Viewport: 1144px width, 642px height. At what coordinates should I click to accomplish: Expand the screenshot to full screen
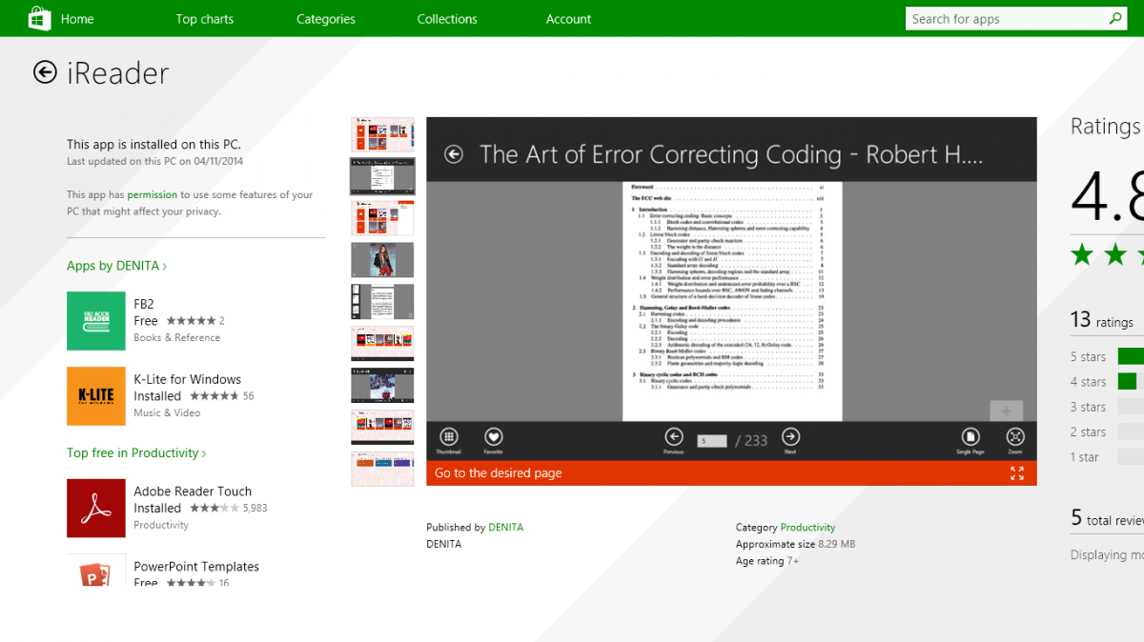[x=1017, y=473]
